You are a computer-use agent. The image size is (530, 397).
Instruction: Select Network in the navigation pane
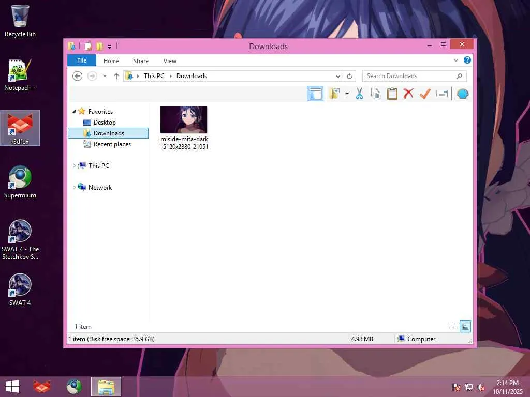(100, 188)
